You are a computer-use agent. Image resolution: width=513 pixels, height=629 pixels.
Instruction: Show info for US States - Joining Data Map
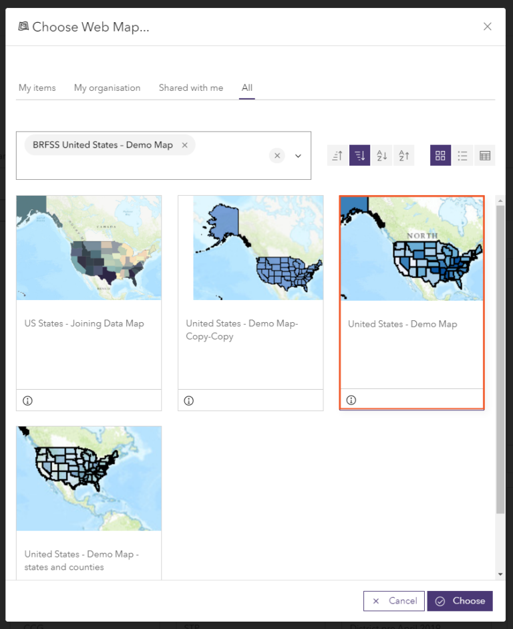pos(27,401)
